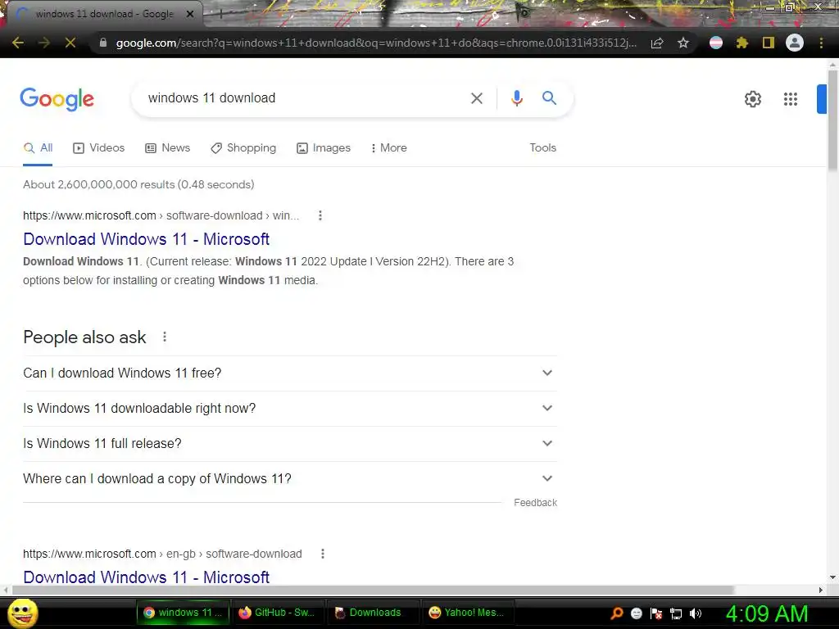Click the address bar URL
Screen dimensions: 839x629
(375, 43)
